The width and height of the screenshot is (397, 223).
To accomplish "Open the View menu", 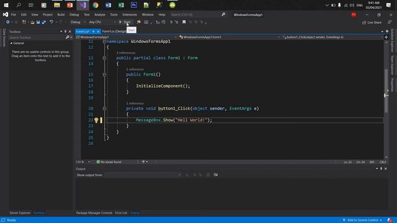I will point(35,15).
